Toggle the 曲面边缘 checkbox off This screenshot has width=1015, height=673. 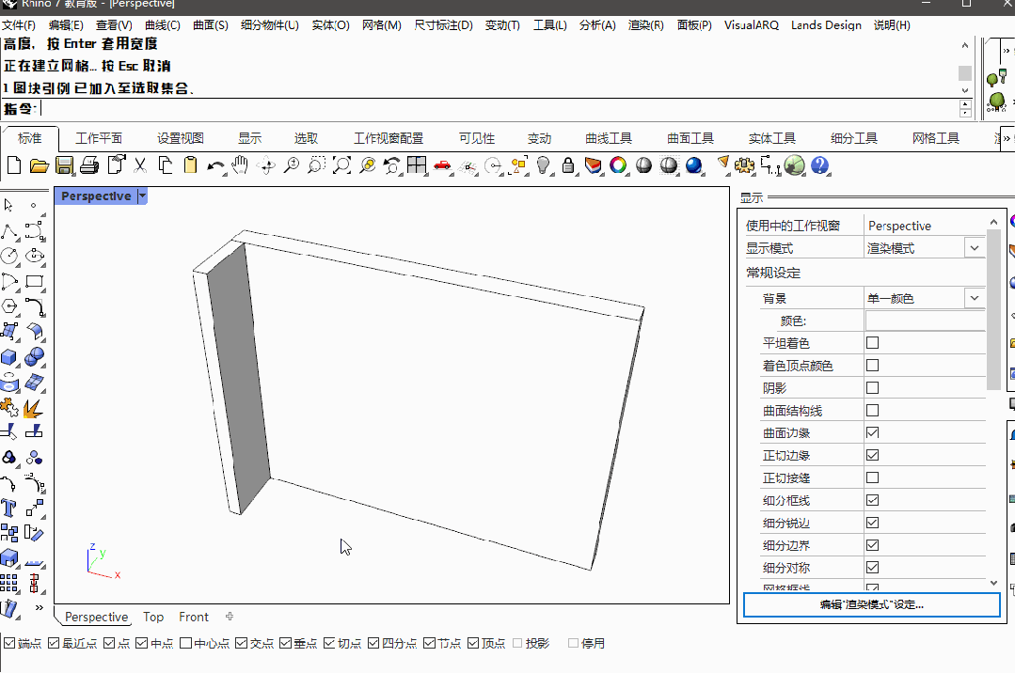pyautogui.click(x=872, y=433)
